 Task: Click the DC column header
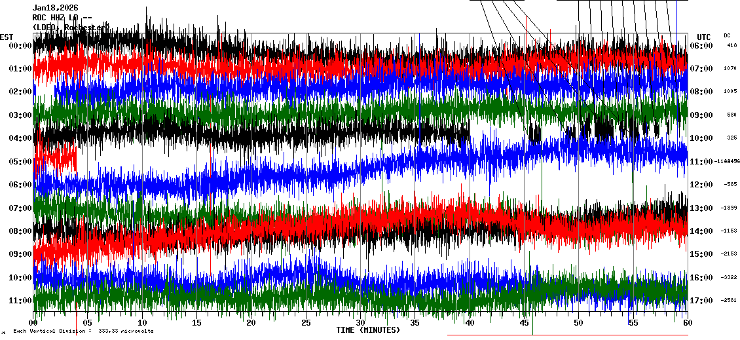727,35
